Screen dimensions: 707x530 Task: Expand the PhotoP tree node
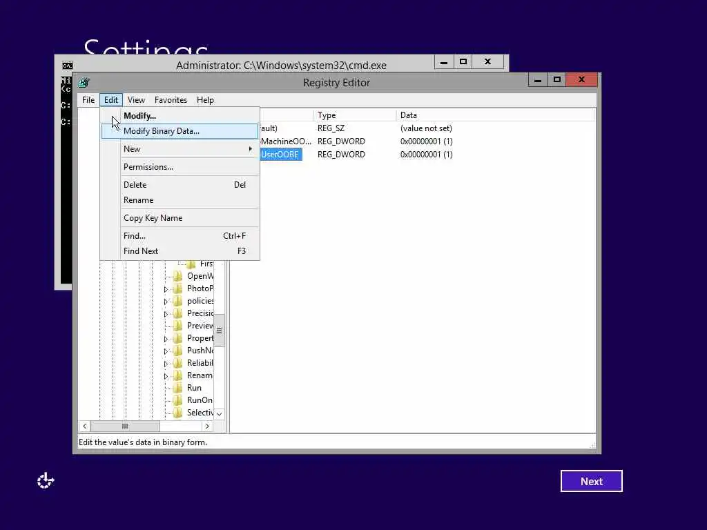click(166, 289)
